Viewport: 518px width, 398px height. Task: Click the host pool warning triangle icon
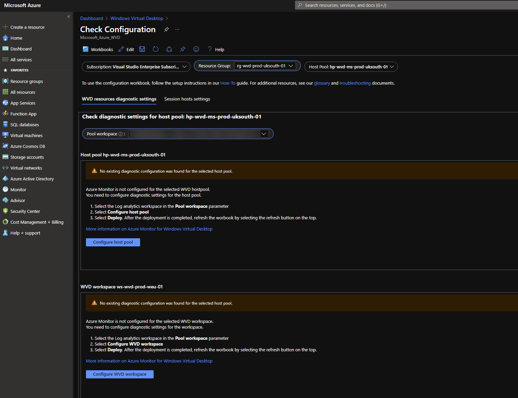click(x=94, y=171)
